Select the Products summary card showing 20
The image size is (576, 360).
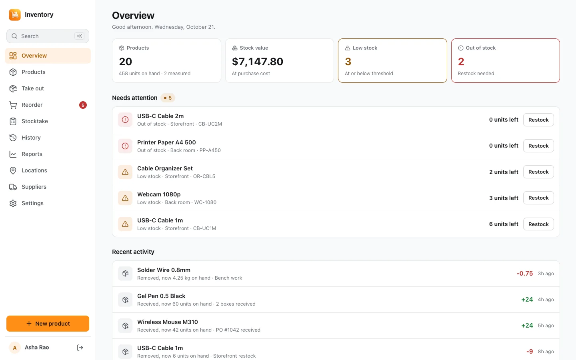(166, 61)
